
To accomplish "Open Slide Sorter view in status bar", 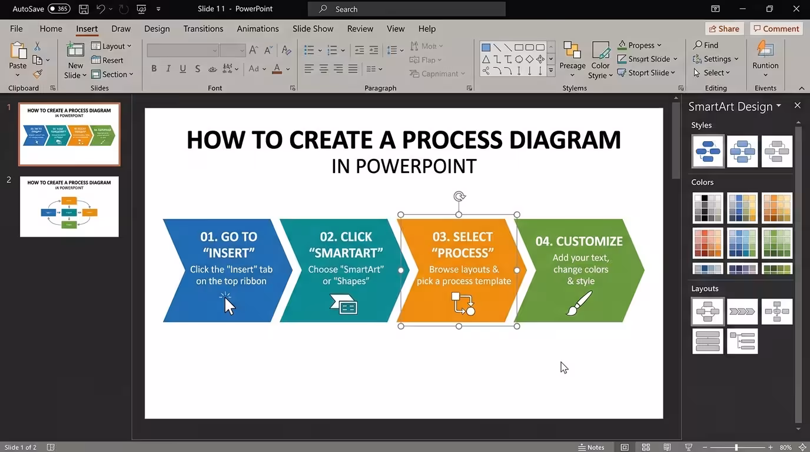I will click(x=646, y=447).
